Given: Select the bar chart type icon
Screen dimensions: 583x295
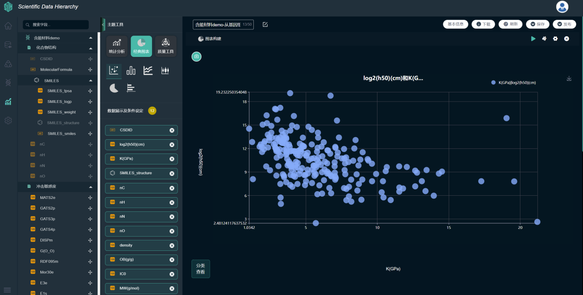Looking at the screenshot, I should 131,70.
